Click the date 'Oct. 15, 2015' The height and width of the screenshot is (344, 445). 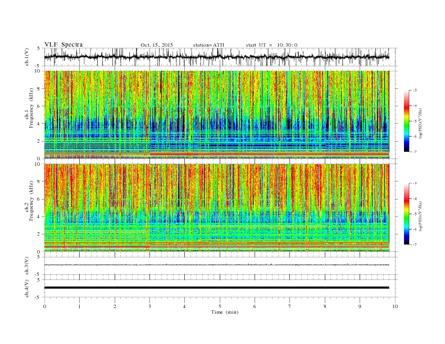pyautogui.click(x=157, y=45)
